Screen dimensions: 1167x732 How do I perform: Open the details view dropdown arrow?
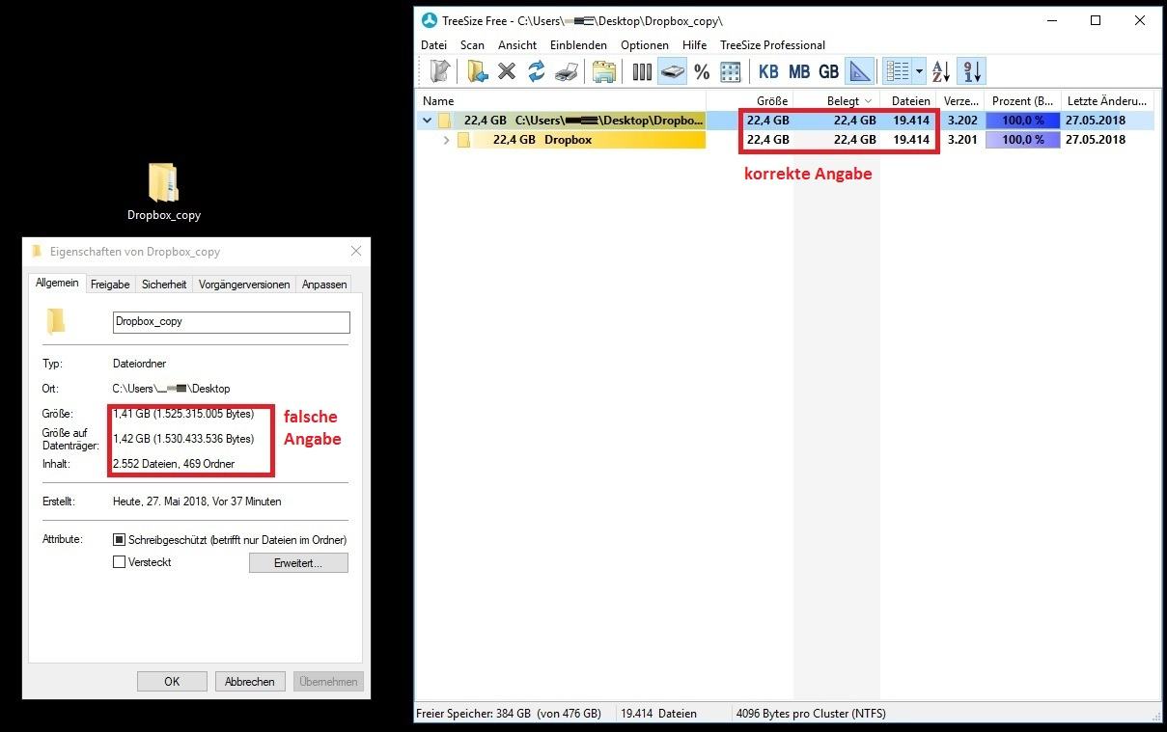(x=919, y=70)
